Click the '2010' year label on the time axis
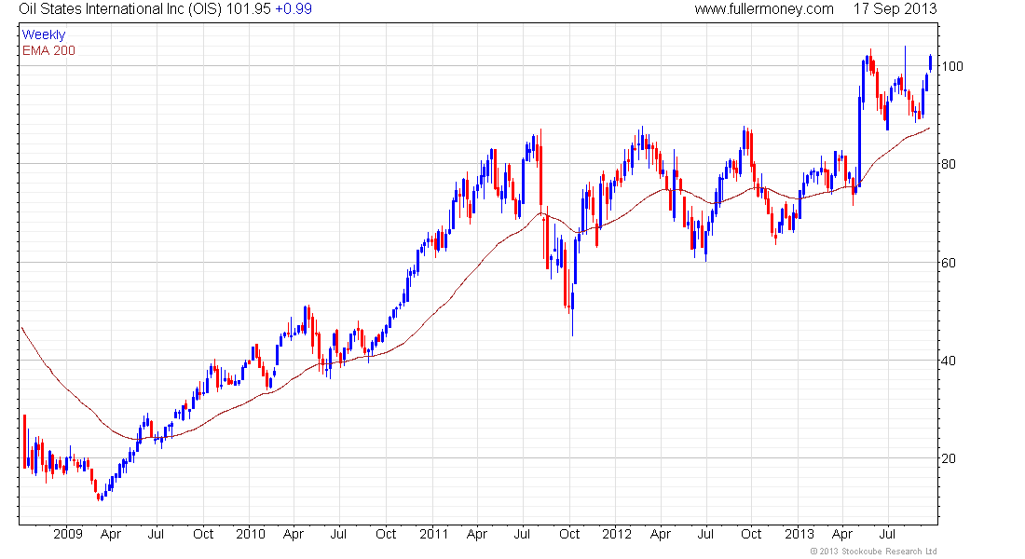Screen dimensions: 1025x559 (x=251, y=534)
